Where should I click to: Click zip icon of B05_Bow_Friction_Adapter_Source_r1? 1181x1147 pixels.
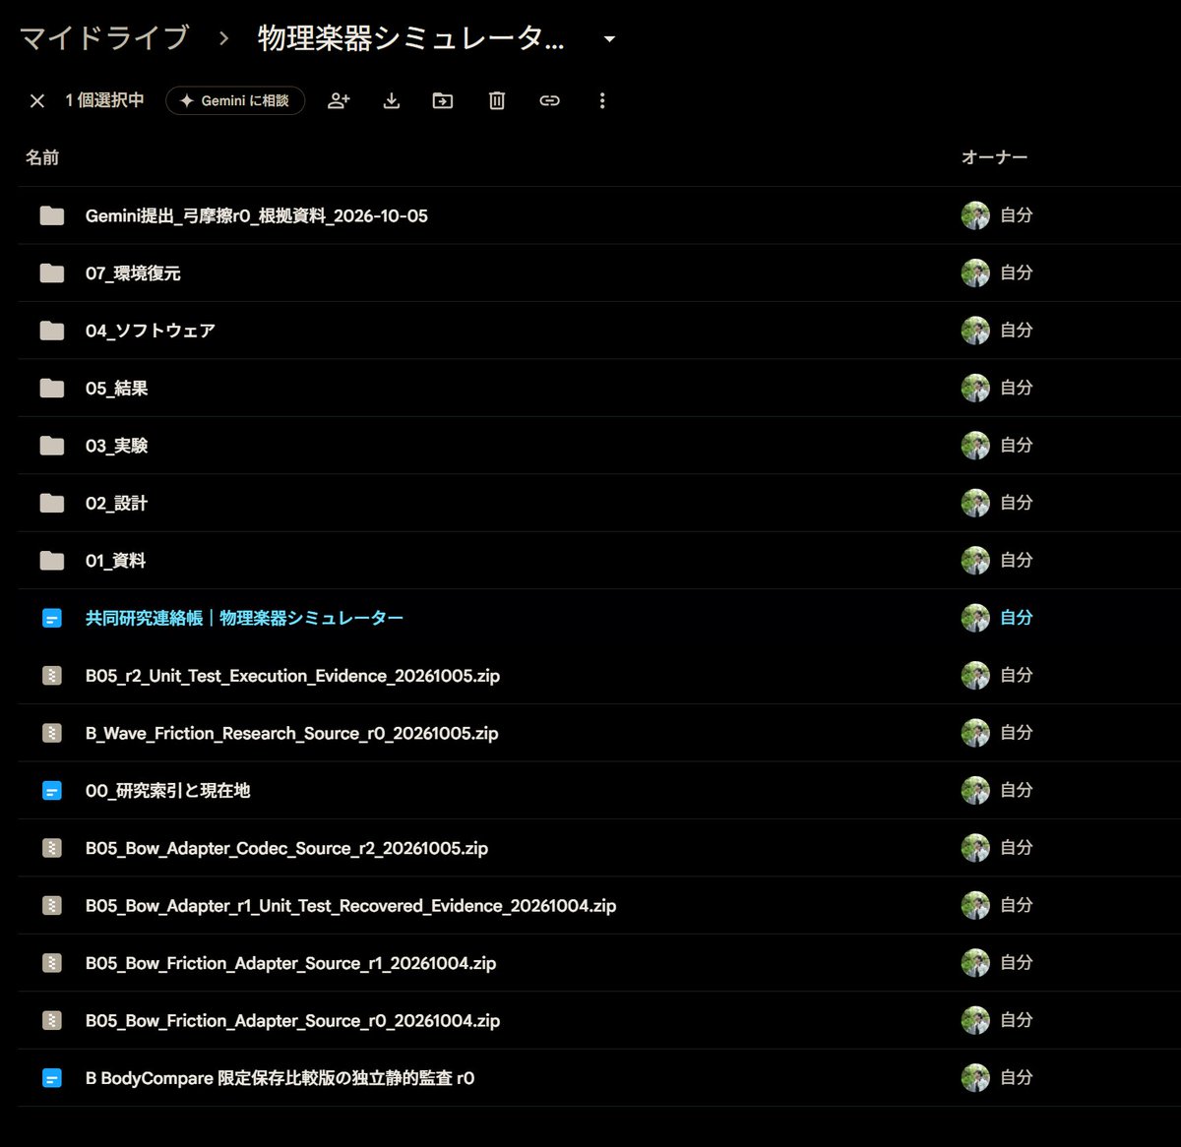click(52, 964)
